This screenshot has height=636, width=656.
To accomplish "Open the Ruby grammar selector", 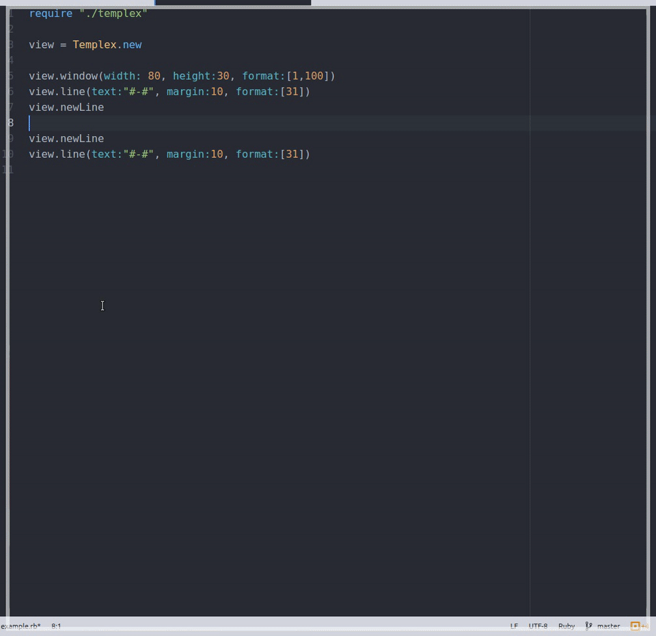I will tap(566, 626).
